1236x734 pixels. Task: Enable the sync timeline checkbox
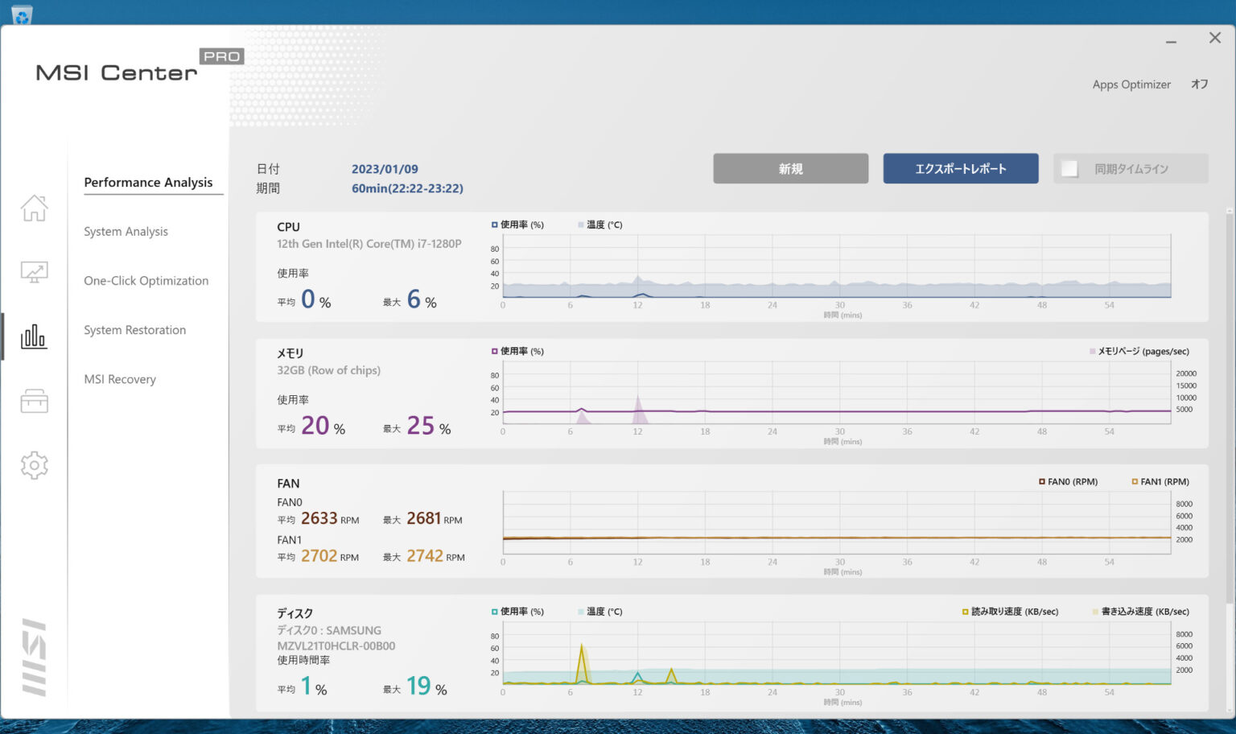point(1069,169)
